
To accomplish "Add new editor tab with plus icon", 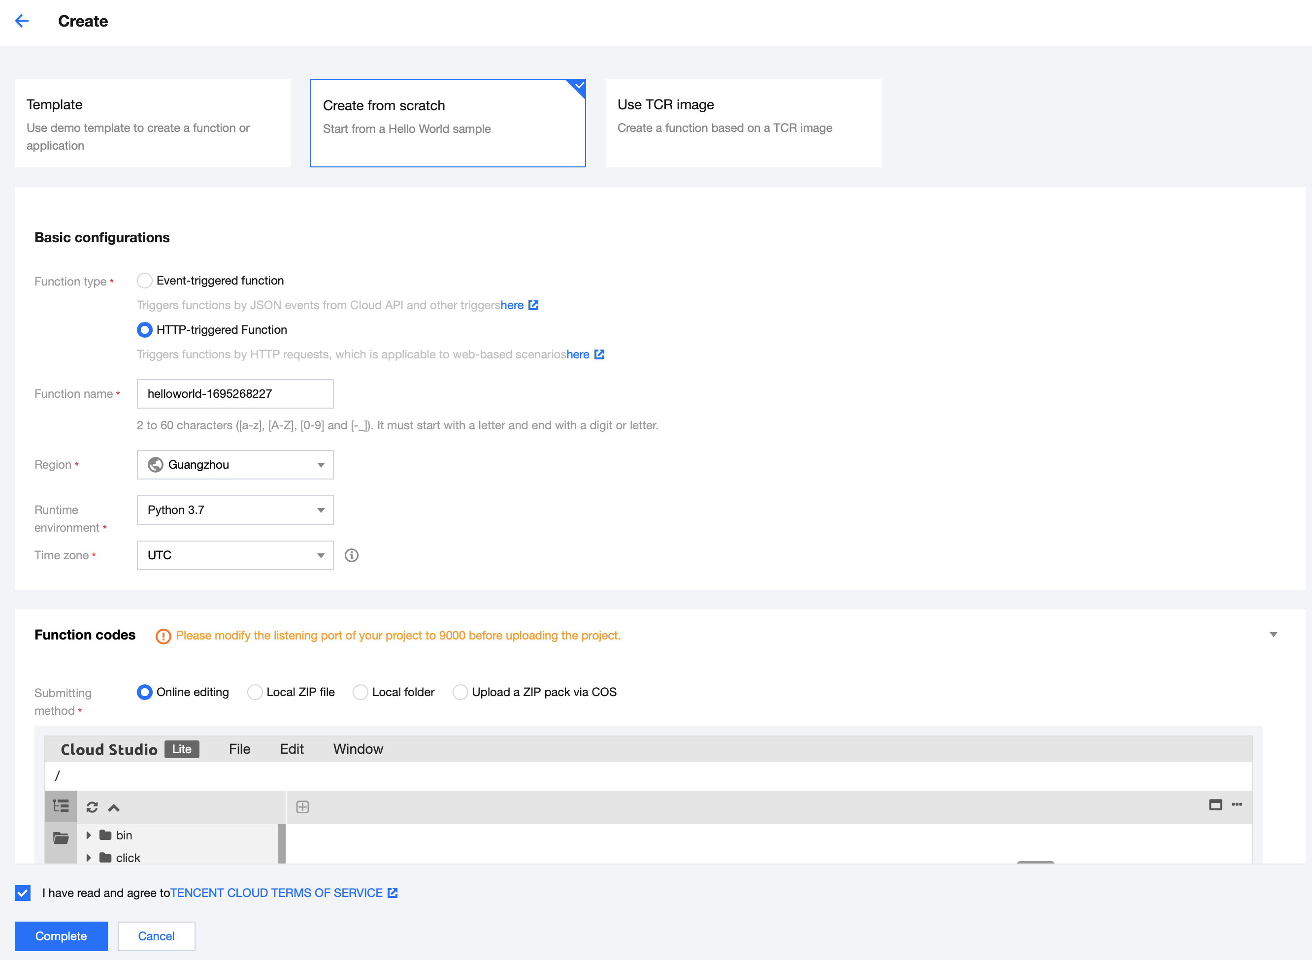I will [302, 807].
